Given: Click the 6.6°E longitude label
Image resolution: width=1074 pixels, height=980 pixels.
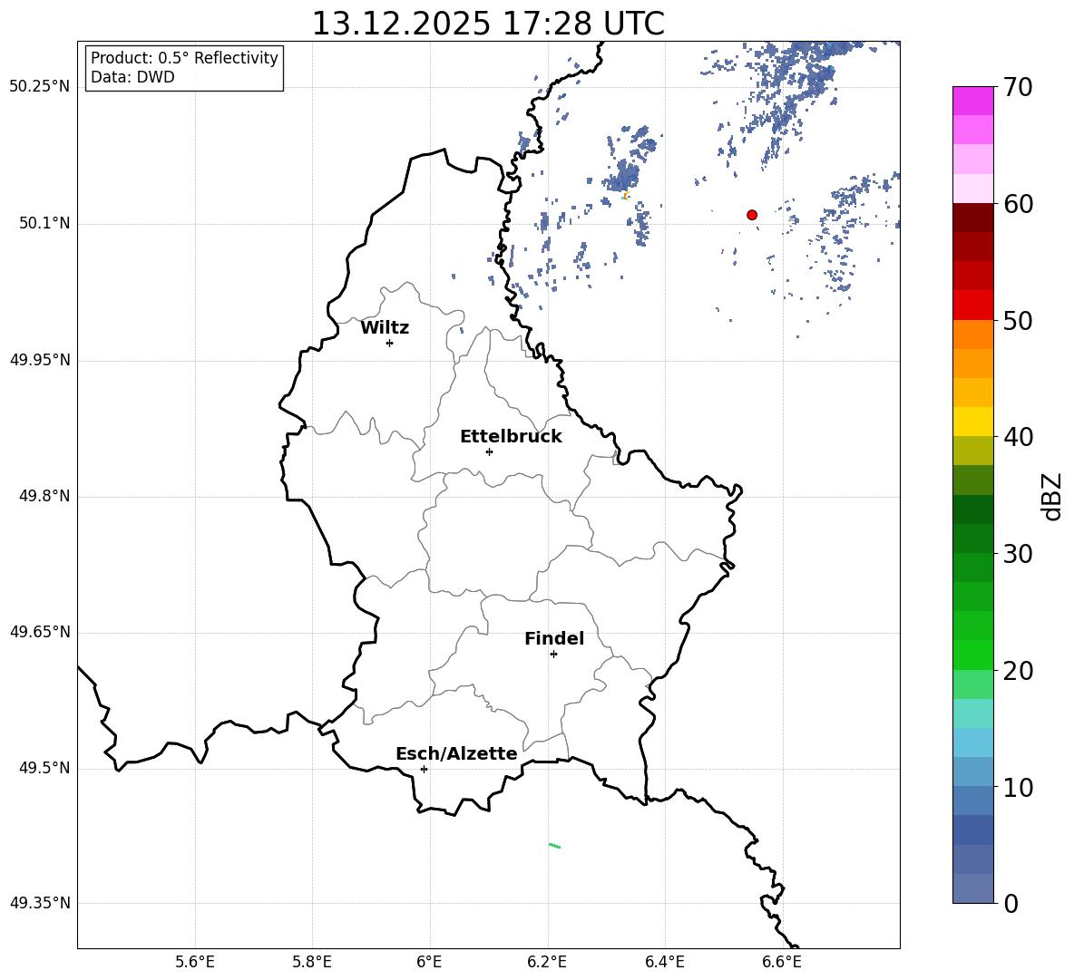Looking at the screenshot, I should [x=782, y=962].
